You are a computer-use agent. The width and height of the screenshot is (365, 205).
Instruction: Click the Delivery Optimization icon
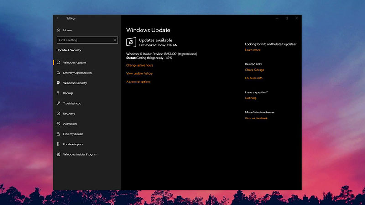[58, 72]
